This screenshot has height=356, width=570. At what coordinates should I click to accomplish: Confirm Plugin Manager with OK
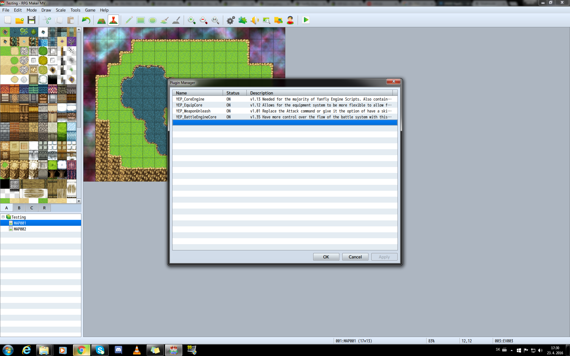326,257
